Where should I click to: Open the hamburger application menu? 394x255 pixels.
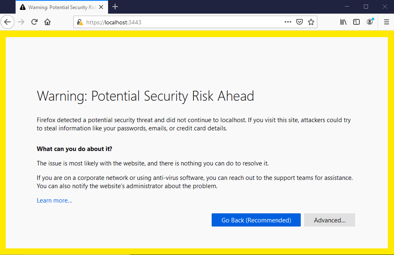pos(387,22)
